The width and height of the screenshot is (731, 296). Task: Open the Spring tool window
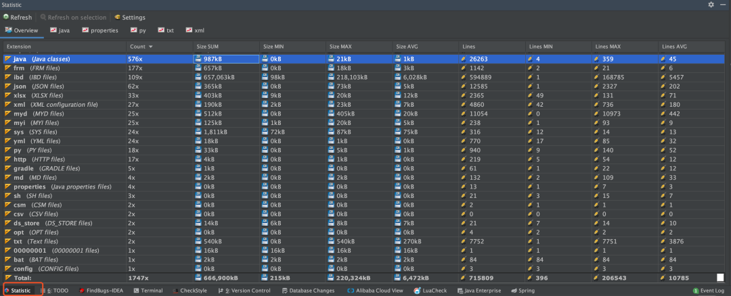coord(523,291)
